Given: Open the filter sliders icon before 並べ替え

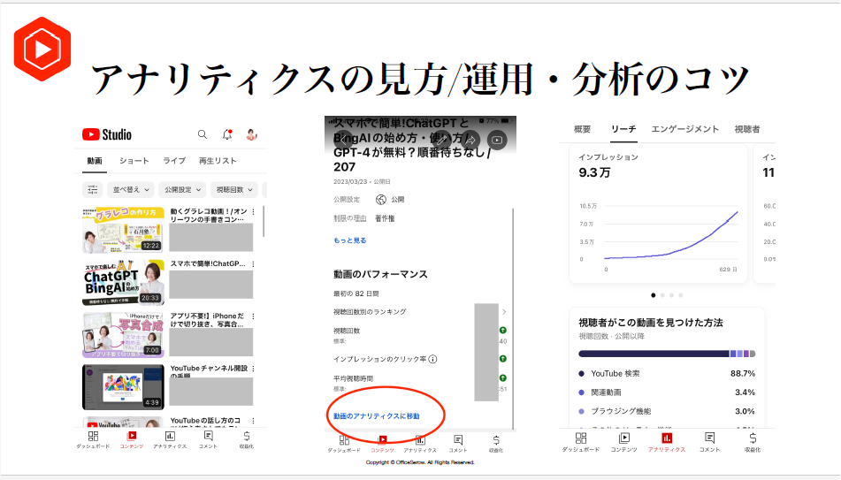Looking at the screenshot, I should point(92,189).
